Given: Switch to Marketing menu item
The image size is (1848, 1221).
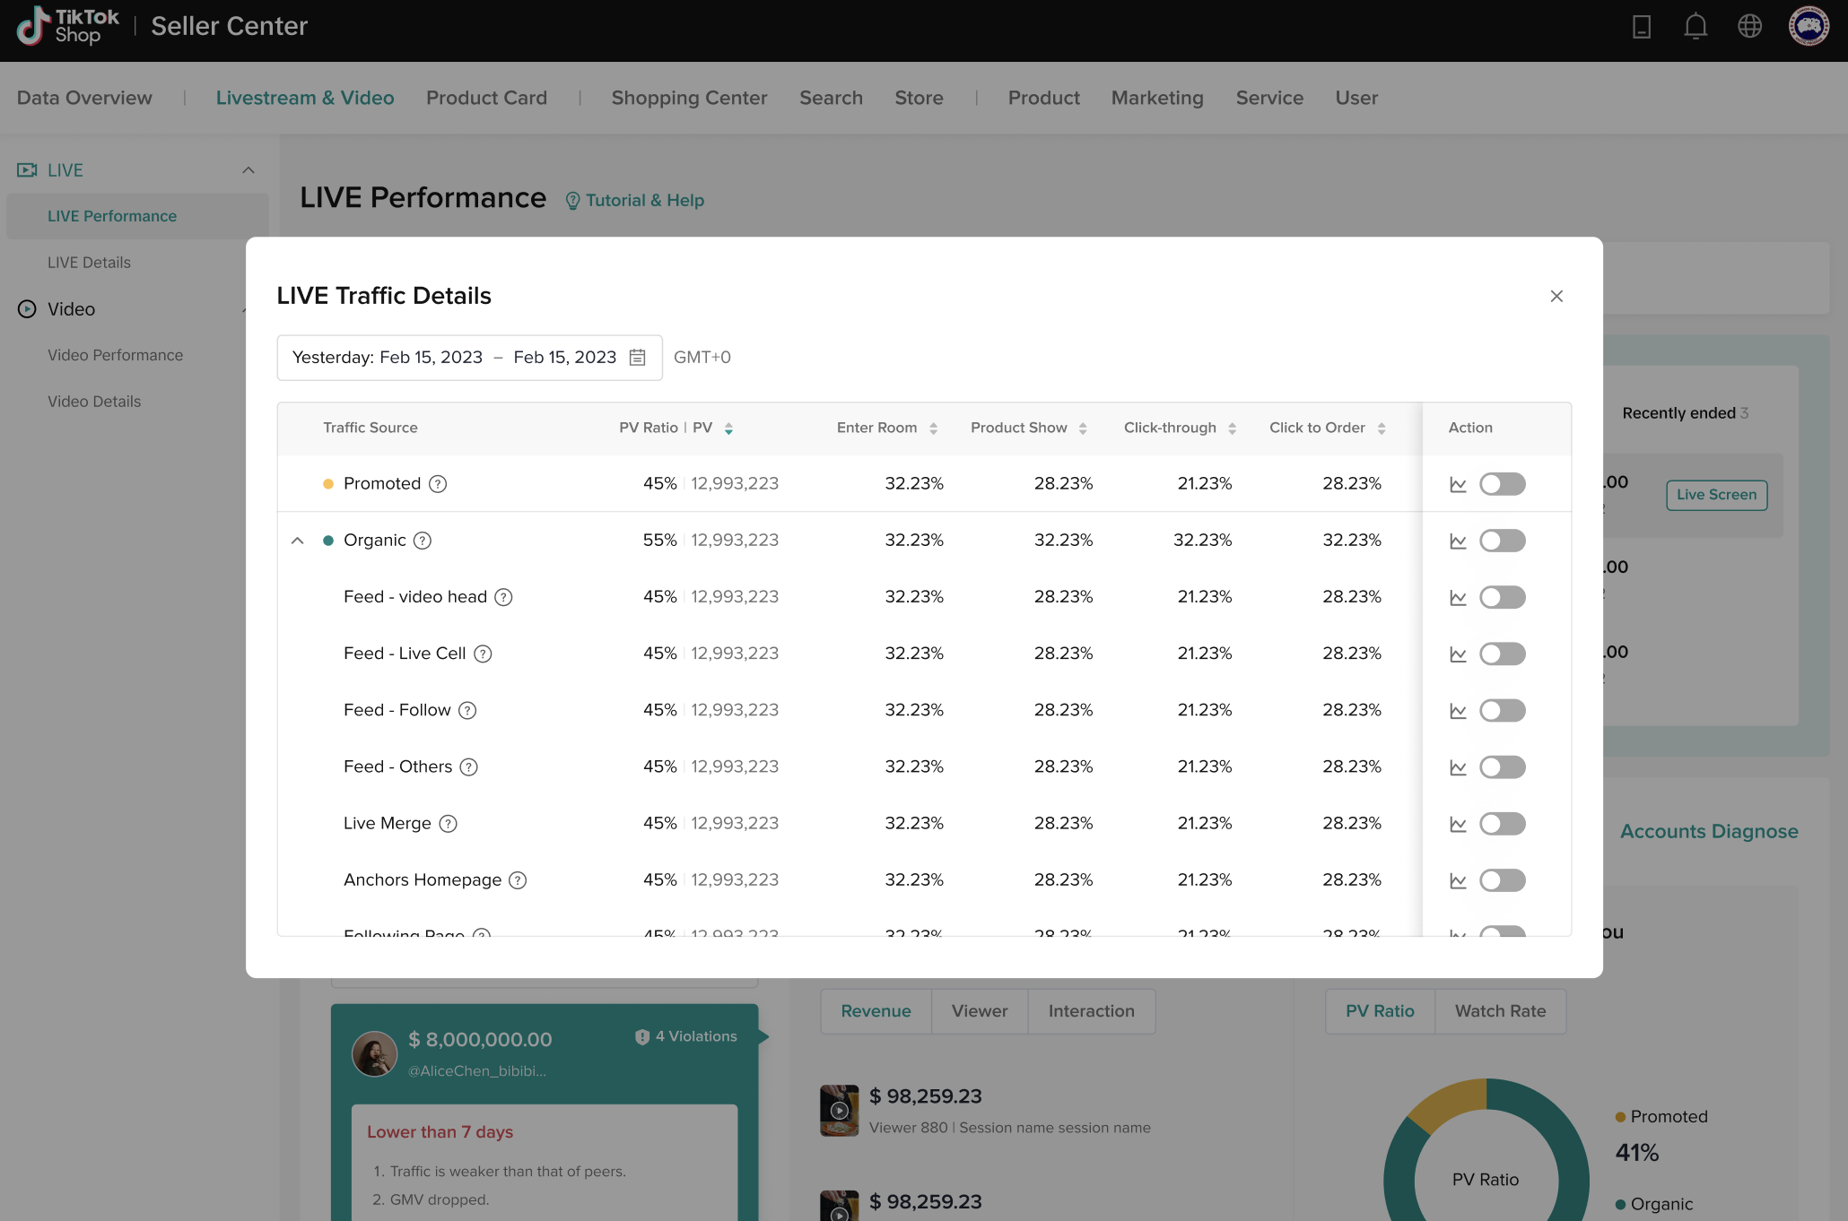Looking at the screenshot, I should pyautogui.click(x=1156, y=98).
